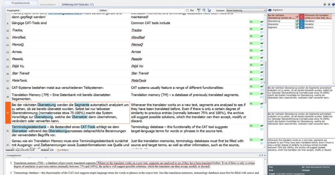The image size is (335, 175).
Task: Click the status checkmark of the Terminologiedatenbank segment 21
Action: (262, 126)
